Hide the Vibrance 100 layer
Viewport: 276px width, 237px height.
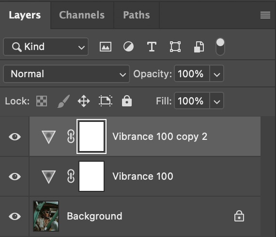point(15,176)
